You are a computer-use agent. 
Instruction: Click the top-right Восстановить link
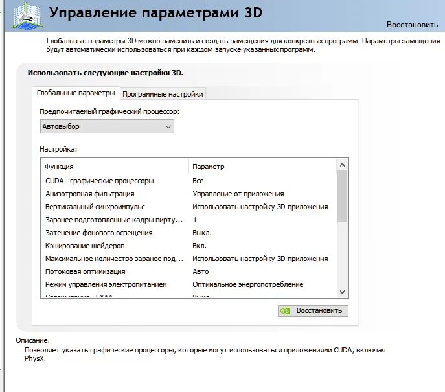(412, 25)
